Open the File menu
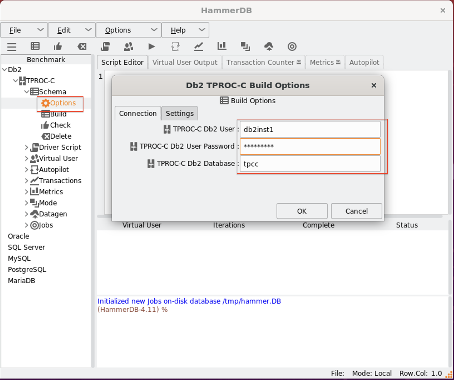The image size is (454, 380). point(24,30)
